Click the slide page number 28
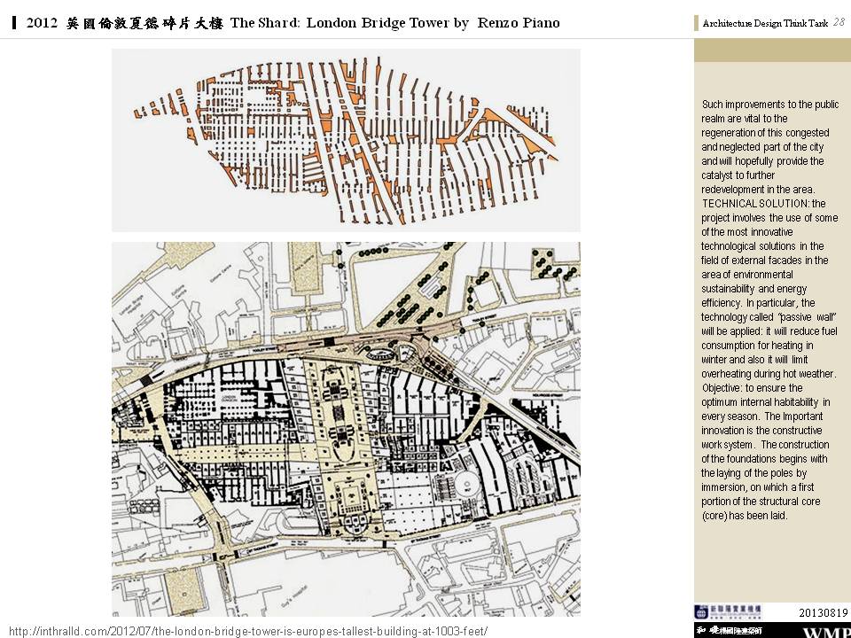 point(839,23)
